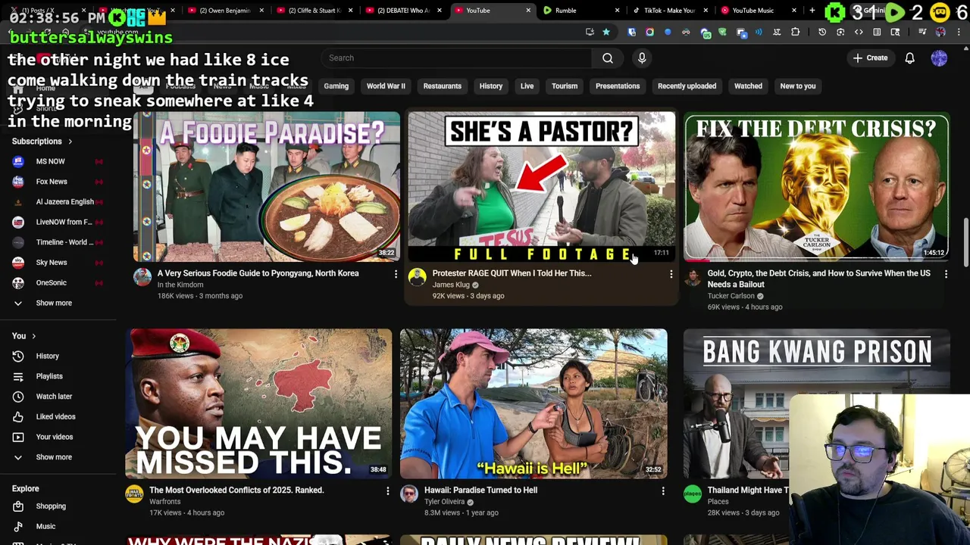The height and width of the screenshot is (545, 970).
Task: Open the browser history clock icon
Action: tap(822, 32)
